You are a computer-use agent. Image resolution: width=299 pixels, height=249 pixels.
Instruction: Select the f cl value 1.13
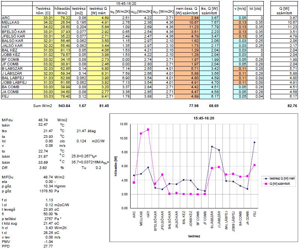[49, 200]
